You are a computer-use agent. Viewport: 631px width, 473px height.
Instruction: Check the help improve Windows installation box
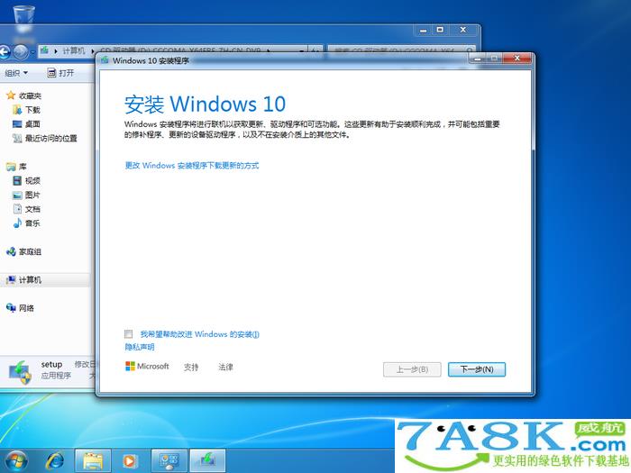(x=128, y=334)
